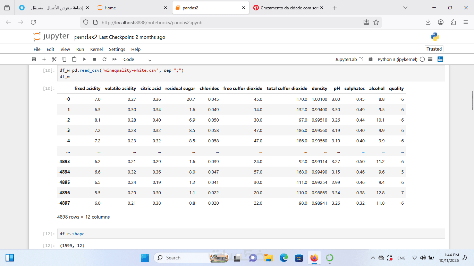The width and height of the screenshot is (474, 266).
Task: Click the Trusted notebook button
Action: (434, 49)
